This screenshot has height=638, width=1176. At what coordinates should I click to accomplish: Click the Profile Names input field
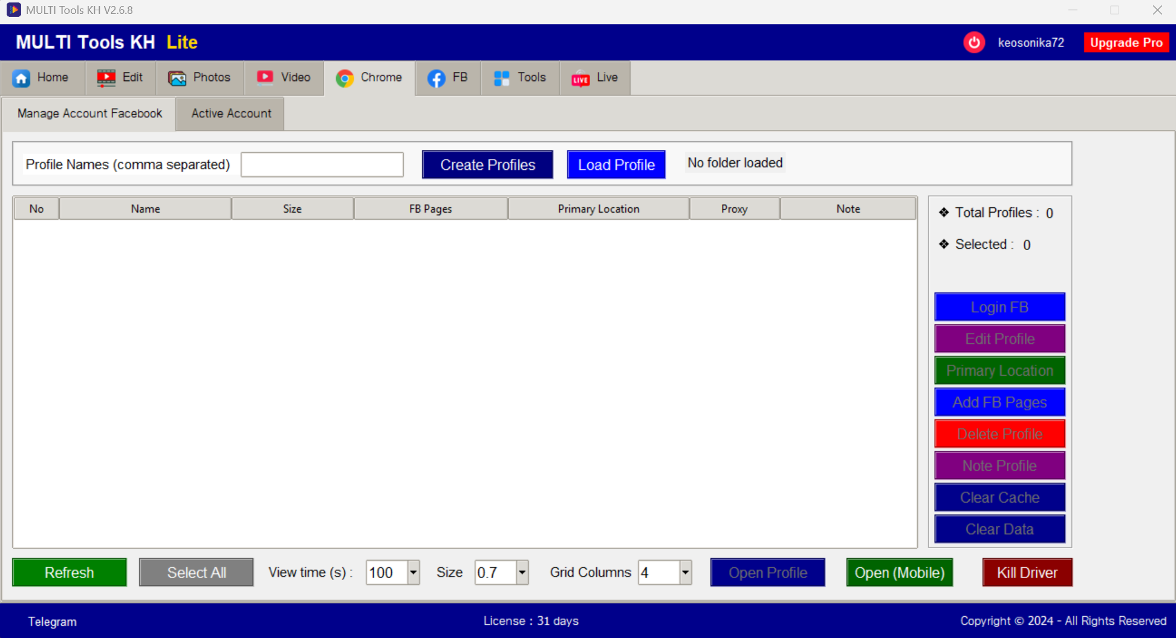pyautogui.click(x=322, y=164)
